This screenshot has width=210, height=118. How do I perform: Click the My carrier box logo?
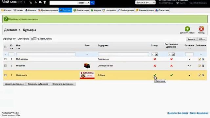[87, 66]
